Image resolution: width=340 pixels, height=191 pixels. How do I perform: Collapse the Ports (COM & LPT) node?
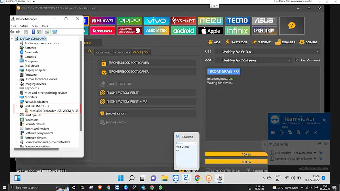tap(17, 106)
